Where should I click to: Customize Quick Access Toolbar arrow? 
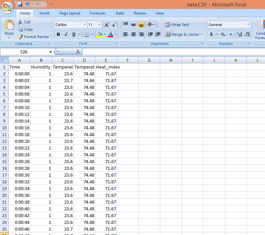click(51, 4)
